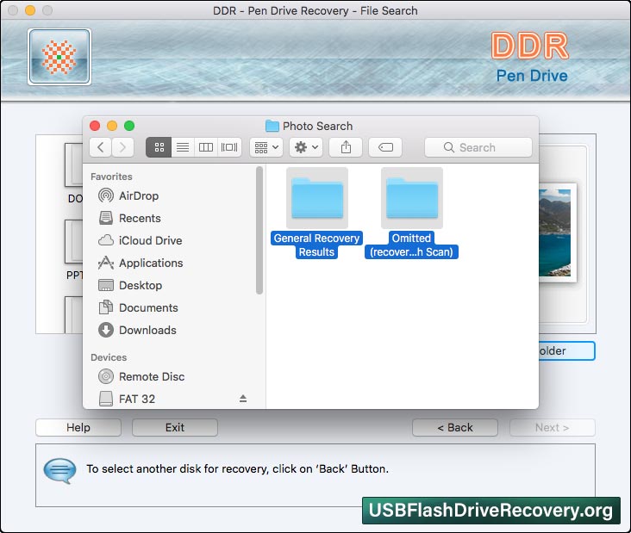
Task: Click the Favorites section header
Action: coord(111,177)
